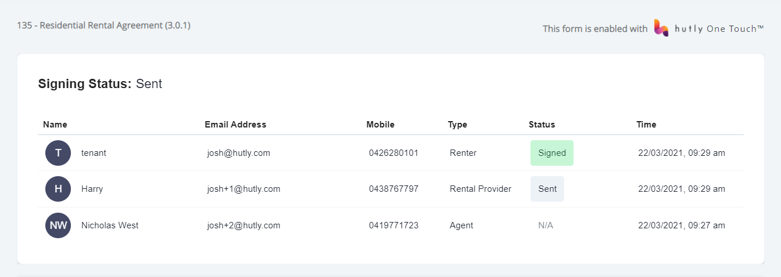The height and width of the screenshot is (277, 781).
Task: Click the Email Address column header
Action: 235,125
